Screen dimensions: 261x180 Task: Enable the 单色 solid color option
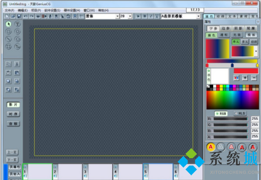click(x=208, y=76)
